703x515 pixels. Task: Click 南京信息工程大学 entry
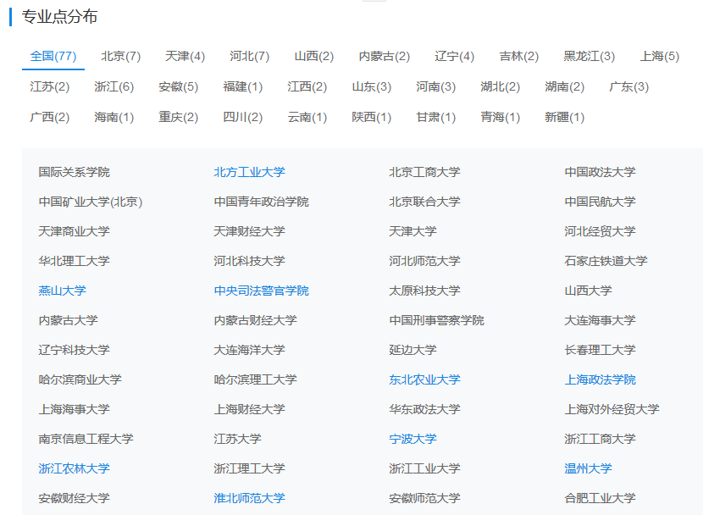pos(86,439)
